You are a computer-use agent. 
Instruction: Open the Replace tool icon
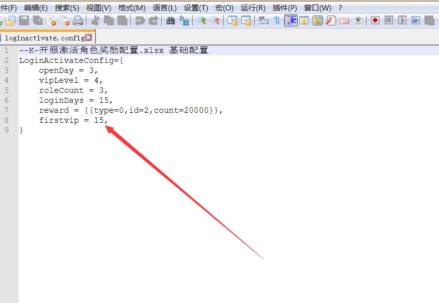coord(184,20)
